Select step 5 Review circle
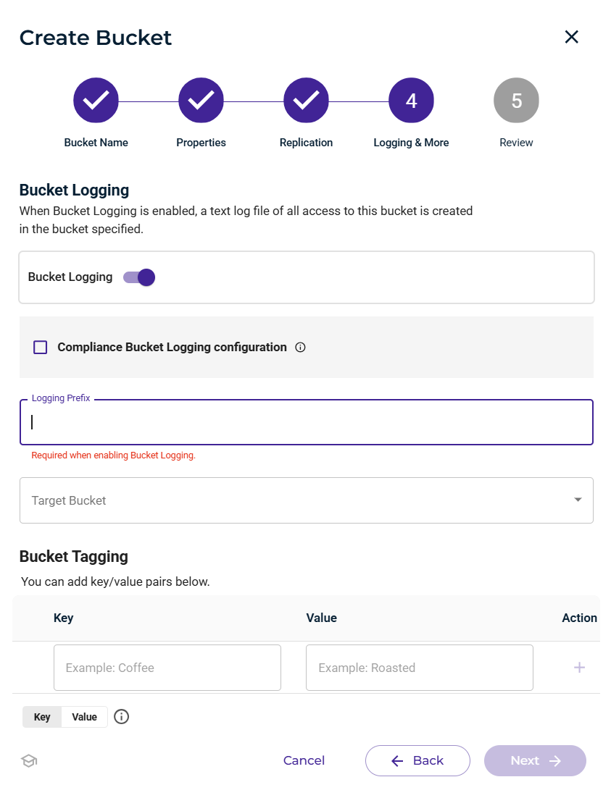Viewport: 611px width, 798px height. tap(516, 100)
